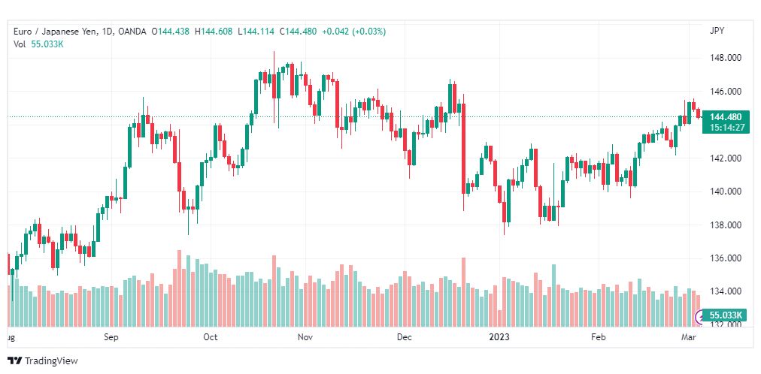Viewport: 761px width, 374px height.
Task: Select the Euro / Japanese Yen symbol title
Action: 56,32
